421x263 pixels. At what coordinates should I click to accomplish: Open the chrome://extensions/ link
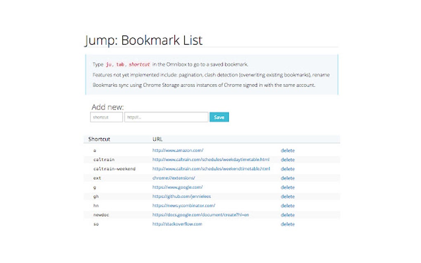[x=173, y=178]
